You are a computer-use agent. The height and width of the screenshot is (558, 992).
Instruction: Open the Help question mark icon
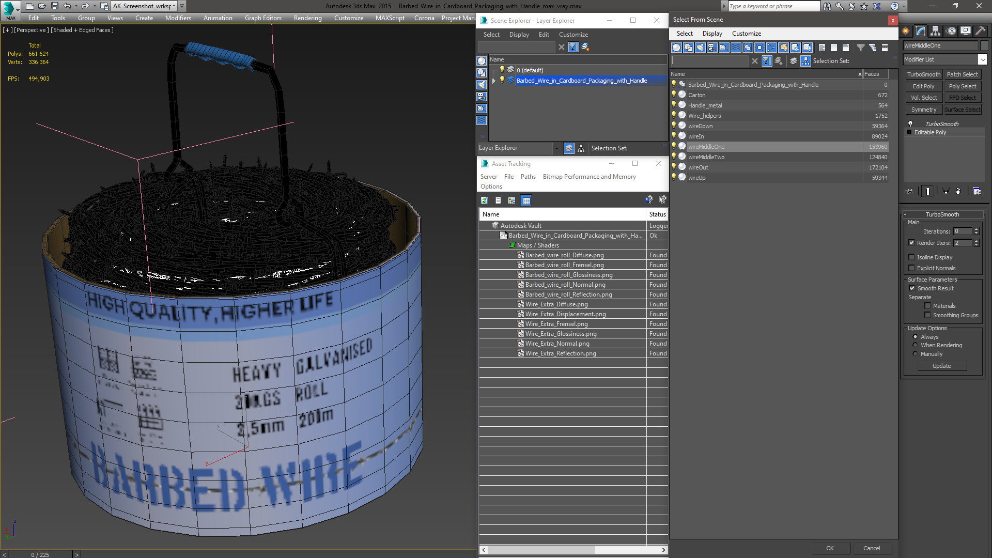coord(895,6)
